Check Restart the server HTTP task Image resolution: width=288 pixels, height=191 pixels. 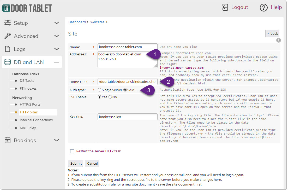72,151
